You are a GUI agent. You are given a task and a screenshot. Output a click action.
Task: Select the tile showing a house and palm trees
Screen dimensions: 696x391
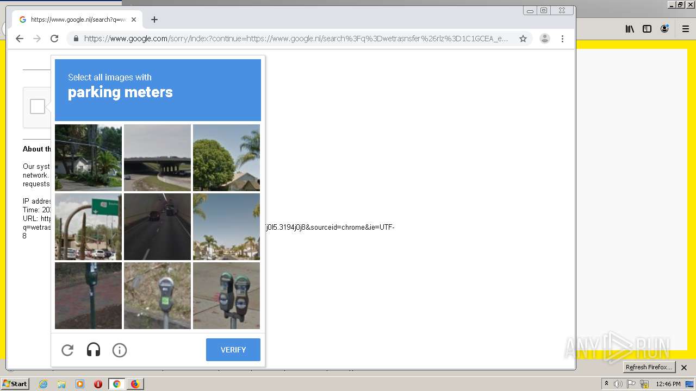click(x=88, y=157)
